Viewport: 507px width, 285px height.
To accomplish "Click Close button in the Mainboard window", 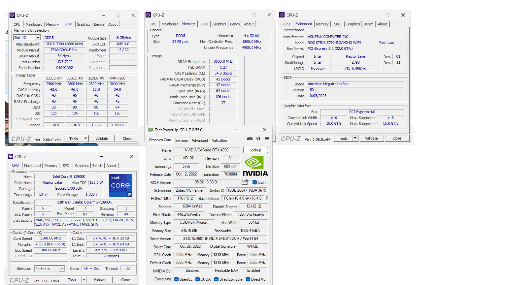I will click(397, 138).
